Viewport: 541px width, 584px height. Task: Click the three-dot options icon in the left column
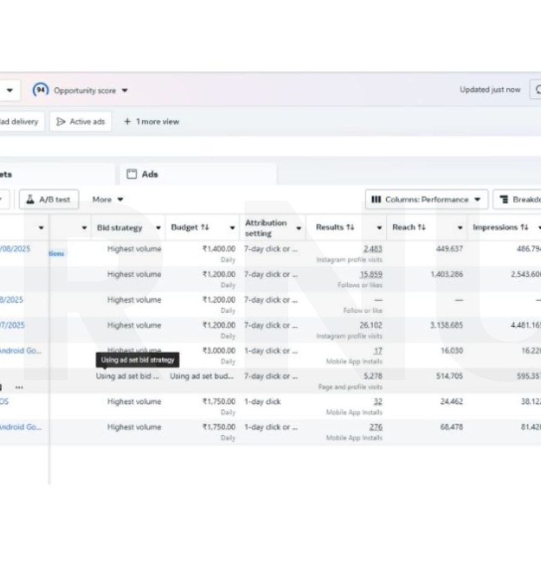click(19, 387)
